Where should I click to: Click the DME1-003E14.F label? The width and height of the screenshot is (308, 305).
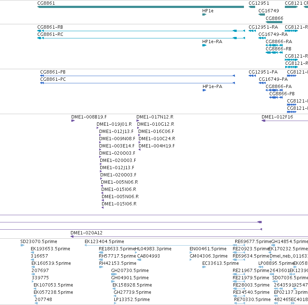117,146
